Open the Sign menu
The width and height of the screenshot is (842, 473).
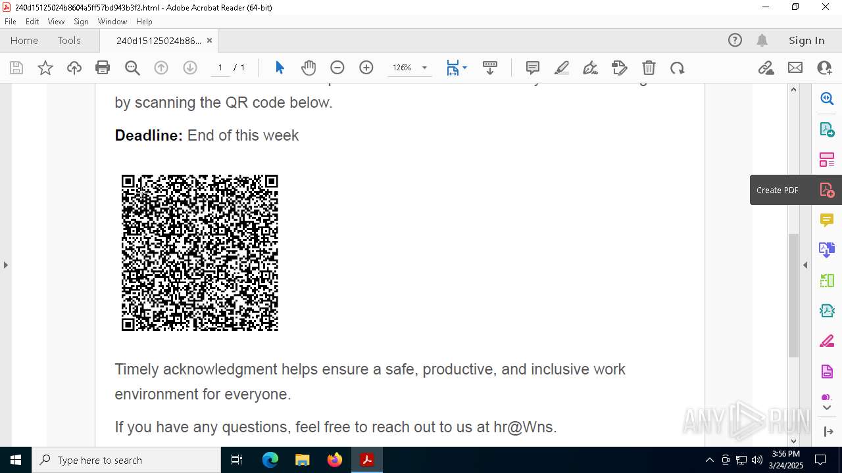tap(81, 22)
